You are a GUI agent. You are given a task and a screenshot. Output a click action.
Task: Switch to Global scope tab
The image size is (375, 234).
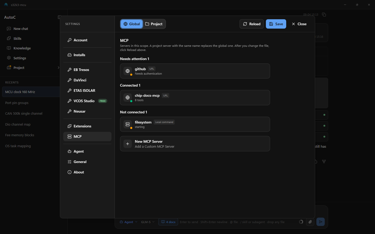point(132,24)
